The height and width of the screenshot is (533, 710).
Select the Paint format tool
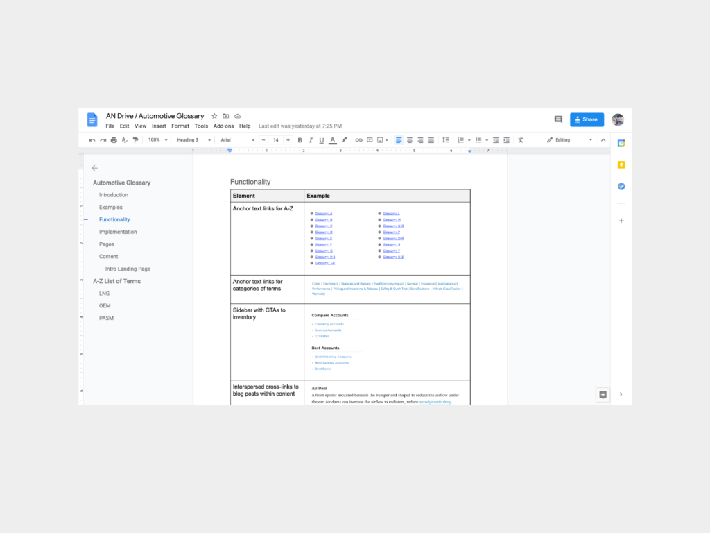[x=135, y=140]
